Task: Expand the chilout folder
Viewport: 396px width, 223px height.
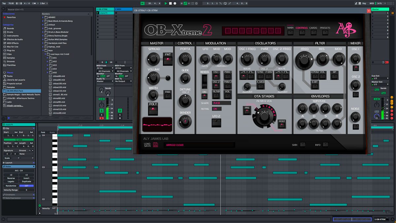Action: 43,25
